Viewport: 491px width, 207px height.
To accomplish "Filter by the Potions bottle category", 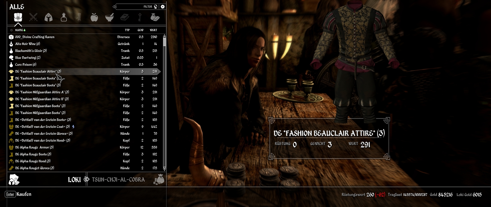I will (64, 17).
